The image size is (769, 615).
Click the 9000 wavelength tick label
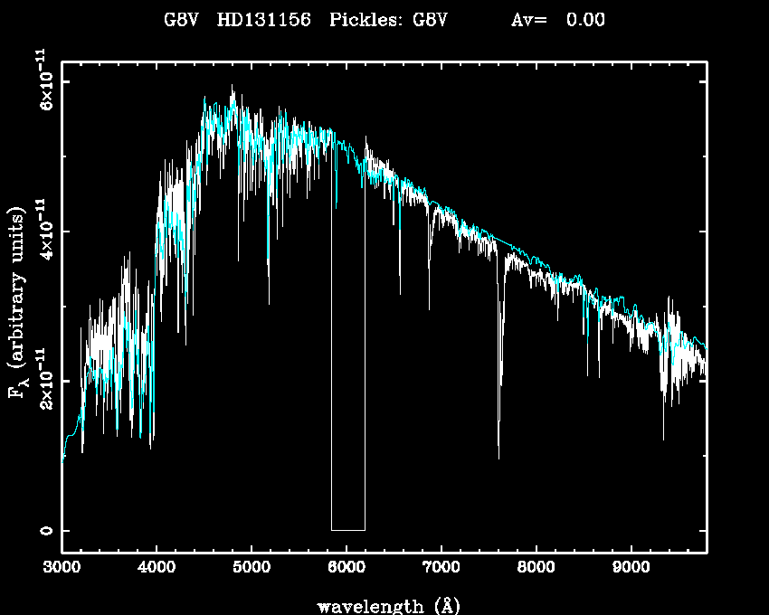[x=631, y=568]
